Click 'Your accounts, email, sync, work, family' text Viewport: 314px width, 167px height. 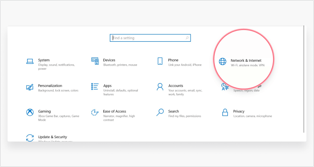click(185, 92)
